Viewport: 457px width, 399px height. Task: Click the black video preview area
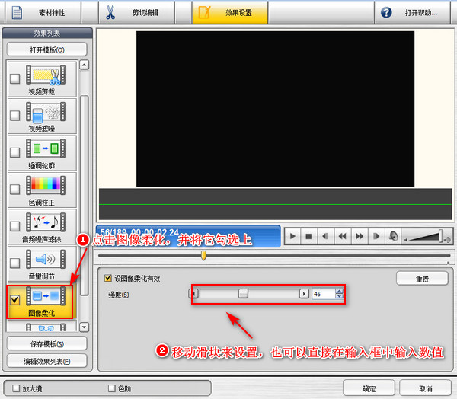275,109
